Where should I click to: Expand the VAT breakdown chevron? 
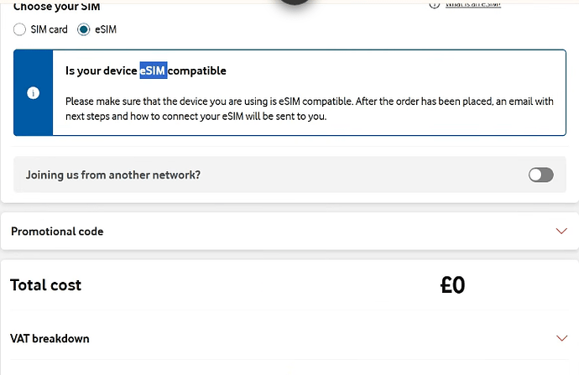point(561,338)
